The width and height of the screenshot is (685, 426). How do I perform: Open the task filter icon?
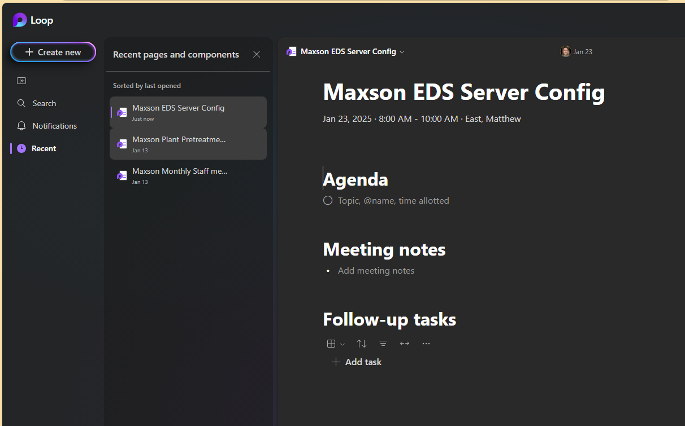coord(383,344)
